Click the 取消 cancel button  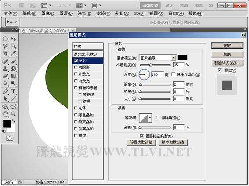[227, 54]
